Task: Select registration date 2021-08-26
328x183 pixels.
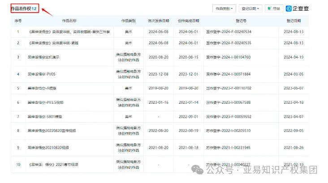Action: click(x=293, y=148)
